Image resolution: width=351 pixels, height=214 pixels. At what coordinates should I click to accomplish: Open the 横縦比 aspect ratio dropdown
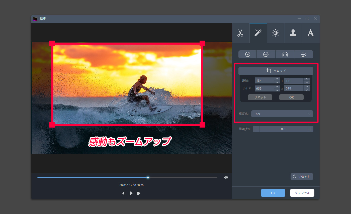282,114
